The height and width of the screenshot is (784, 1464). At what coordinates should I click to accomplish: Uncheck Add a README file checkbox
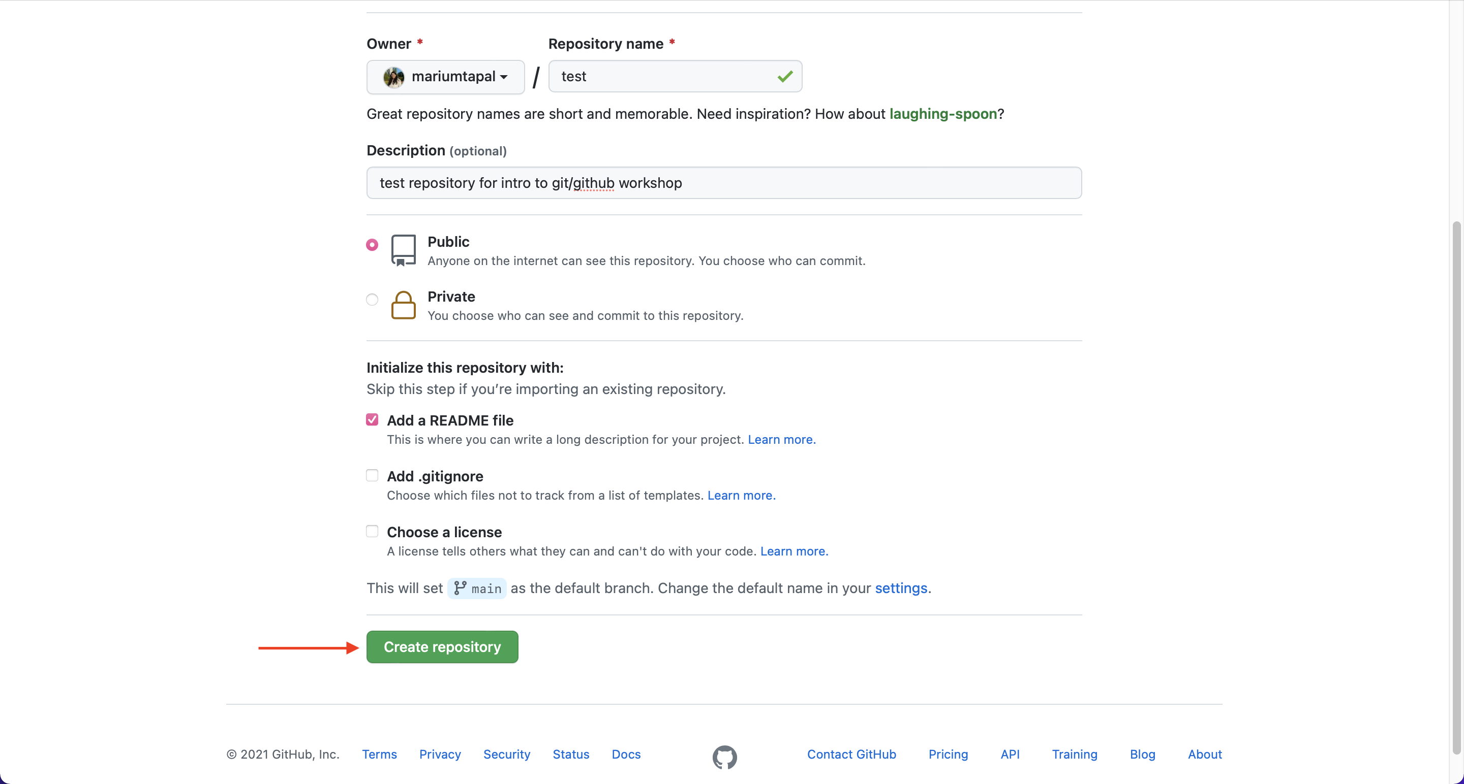pos(372,419)
